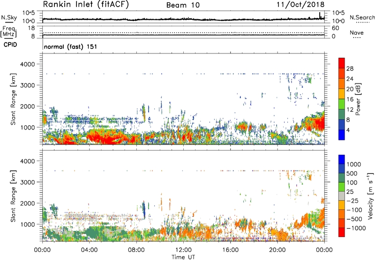The height and width of the screenshot is (260, 375).
Task: Click the 'Power [dB]' colorbar title
Action: coord(358,99)
